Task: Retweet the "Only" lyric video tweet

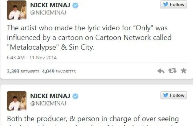Action: point(172,71)
